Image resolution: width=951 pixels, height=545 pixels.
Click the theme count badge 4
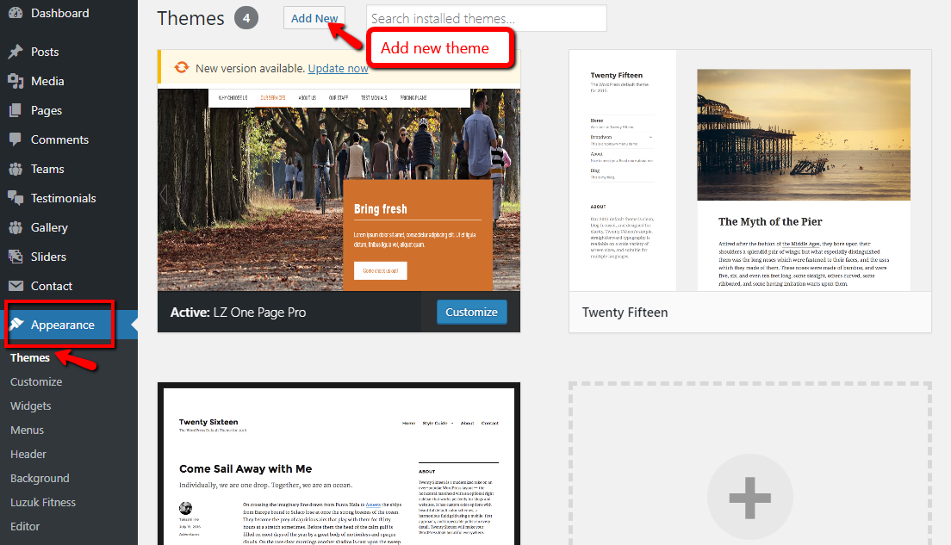[246, 18]
